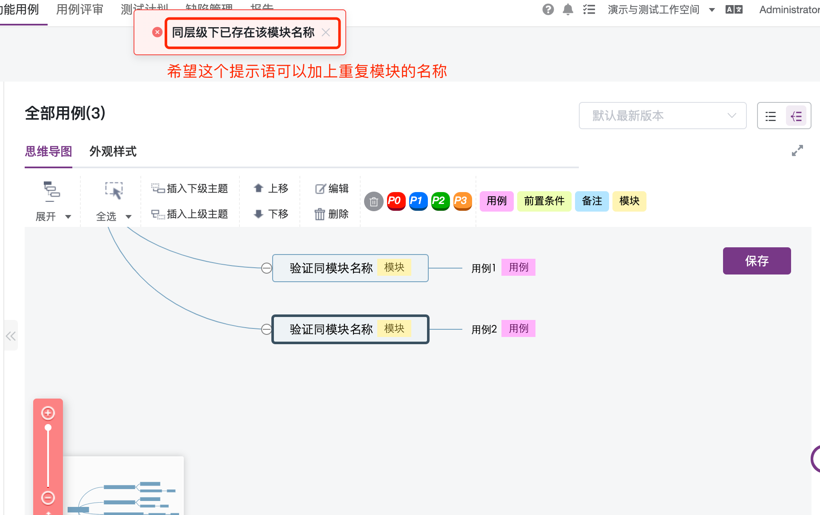The image size is (820, 515).
Task: Click the help question mark icon
Action: click(x=548, y=9)
